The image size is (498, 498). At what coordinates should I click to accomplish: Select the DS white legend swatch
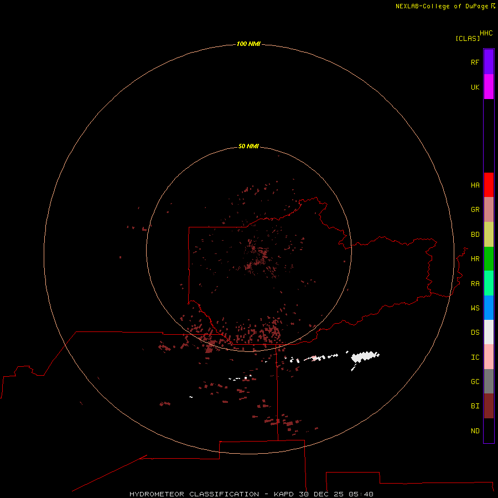(x=489, y=332)
